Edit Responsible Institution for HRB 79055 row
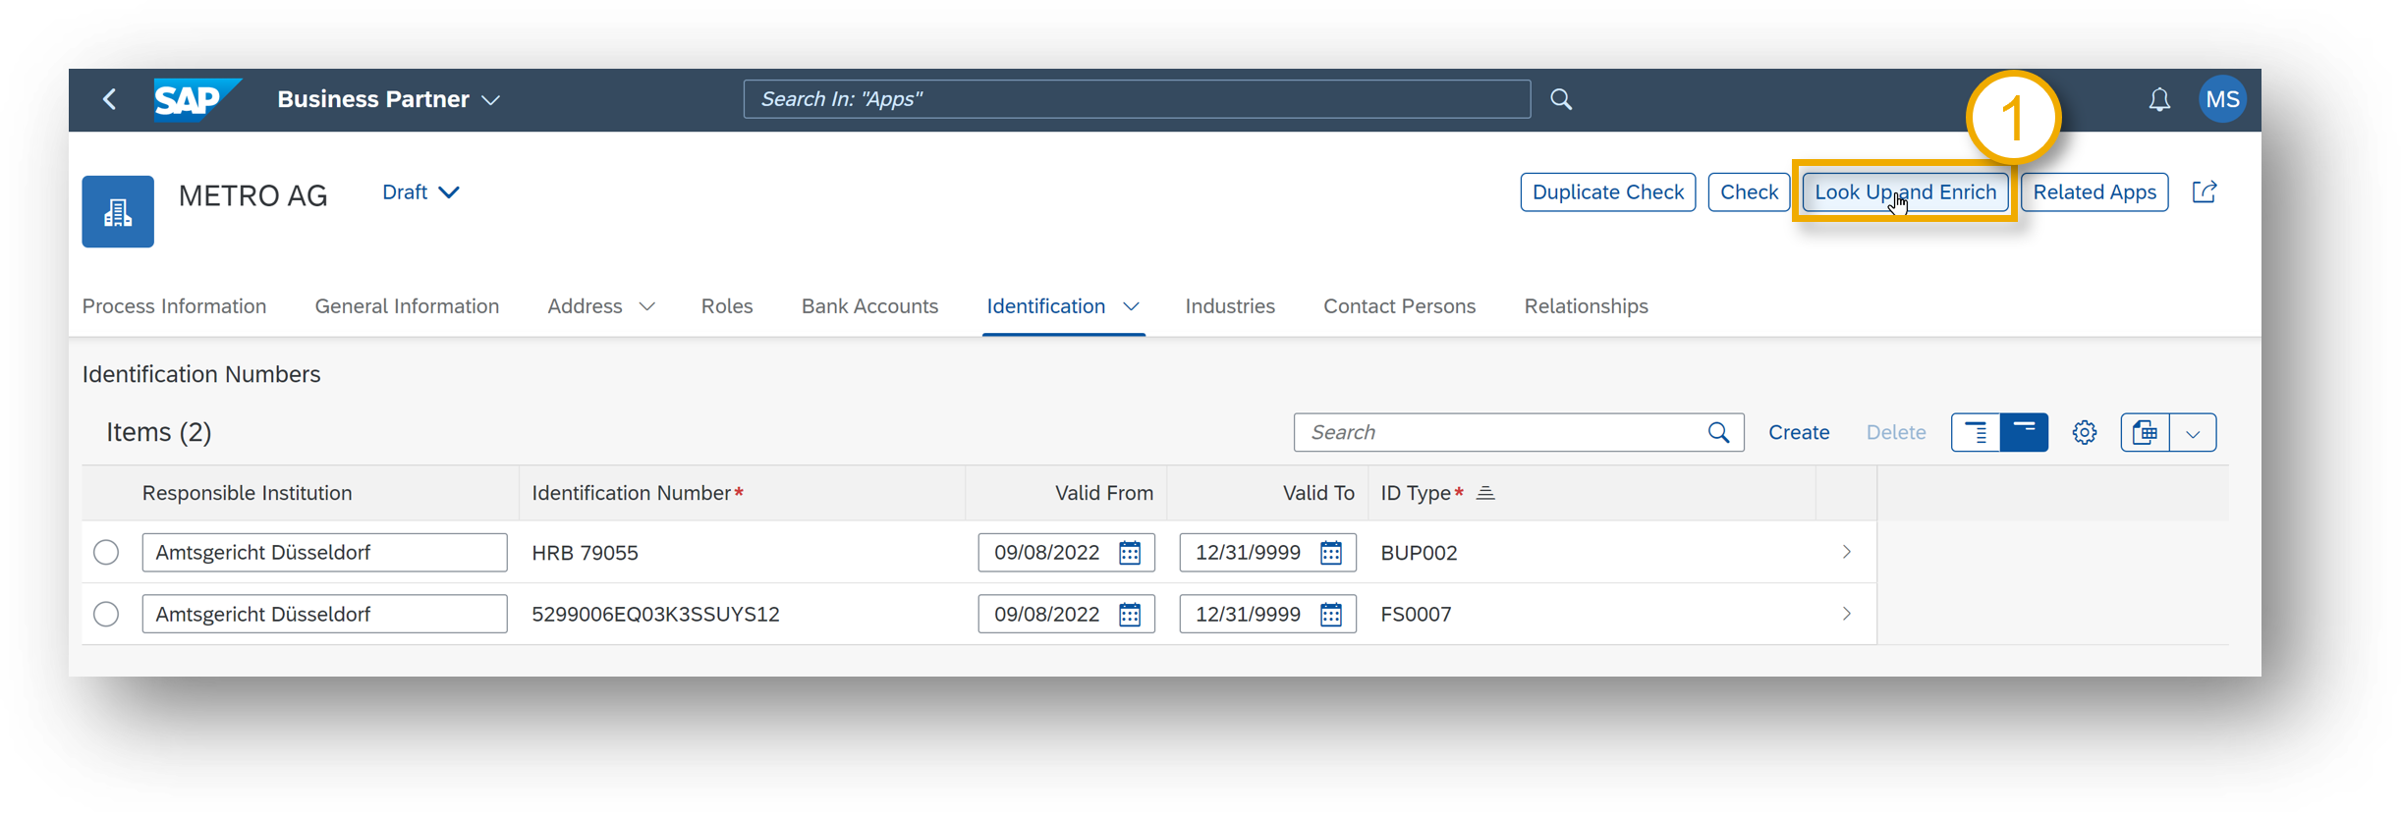The height and width of the screenshot is (816, 2401). (x=324, y=553)
